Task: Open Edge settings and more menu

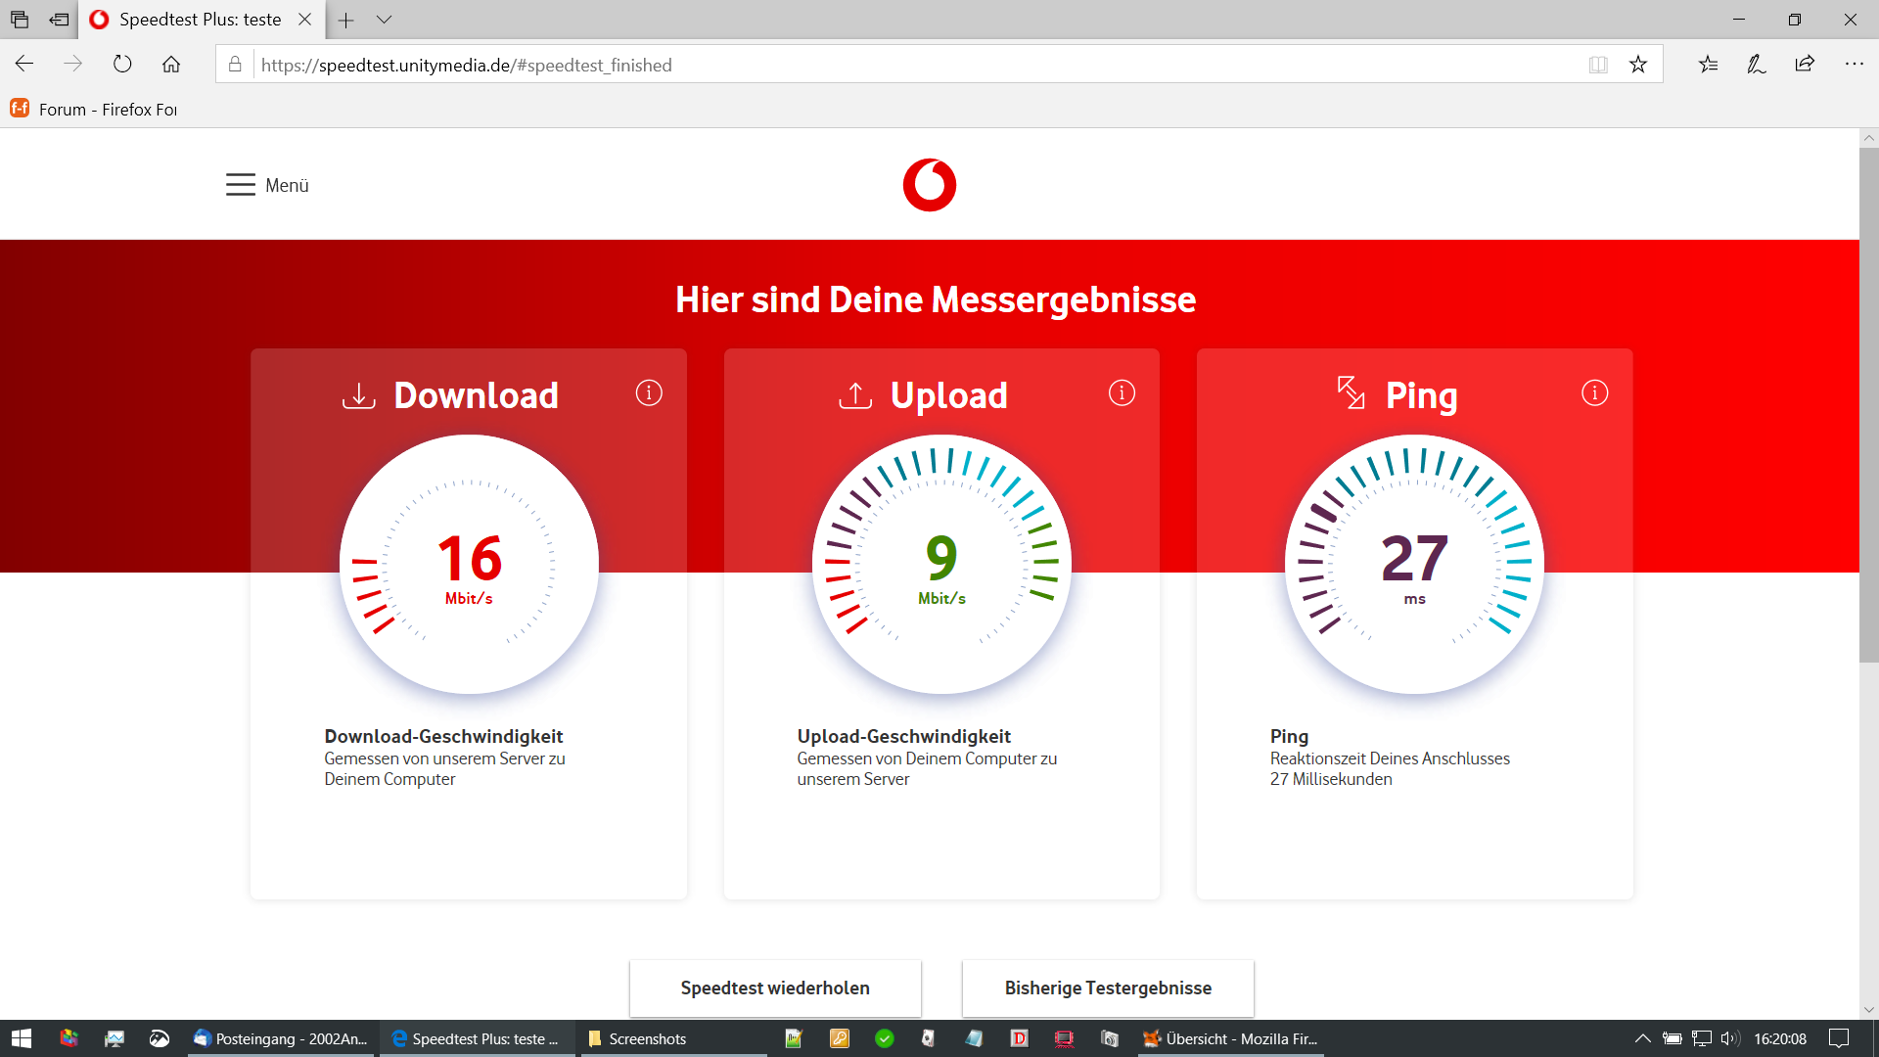Action: 1854,65
